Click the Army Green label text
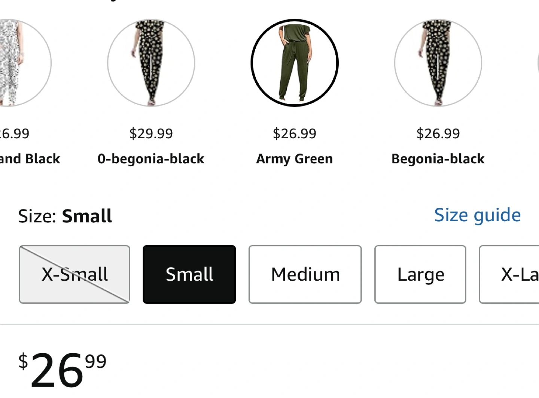The height and width of the screenshot is (398, 539). click(x=295, y=159)
